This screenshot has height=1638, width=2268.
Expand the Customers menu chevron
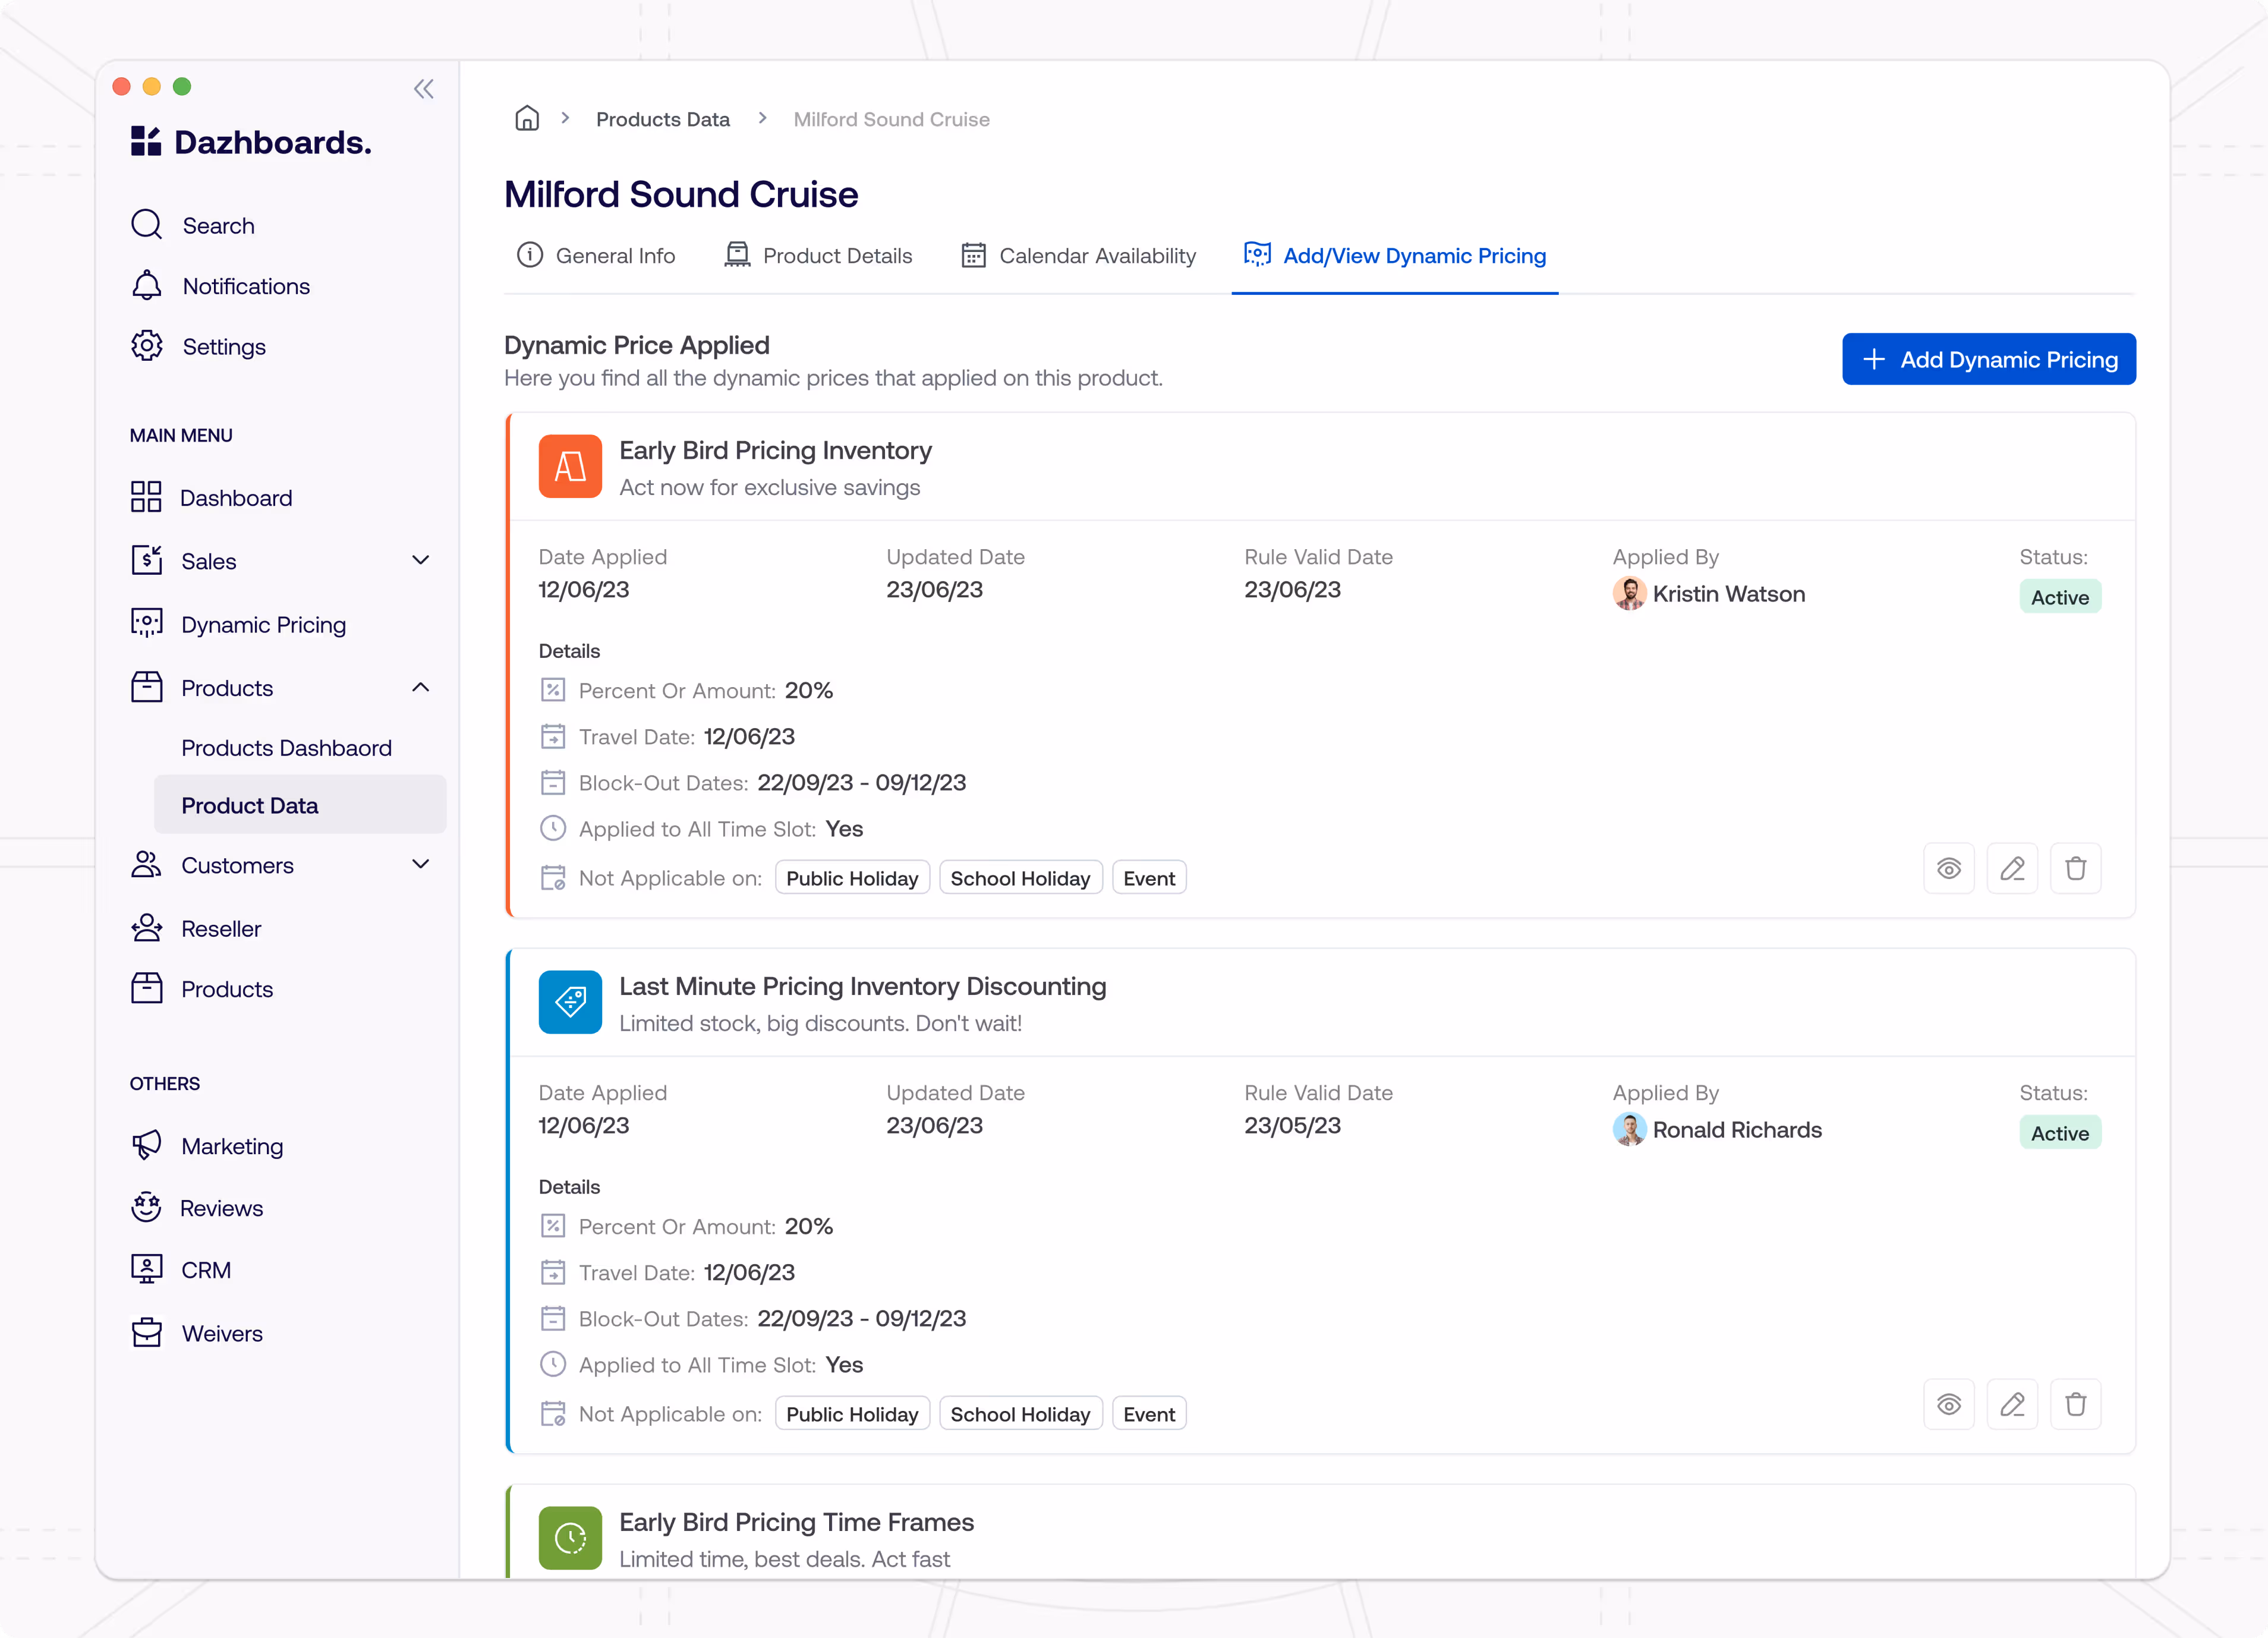[421, 864]
